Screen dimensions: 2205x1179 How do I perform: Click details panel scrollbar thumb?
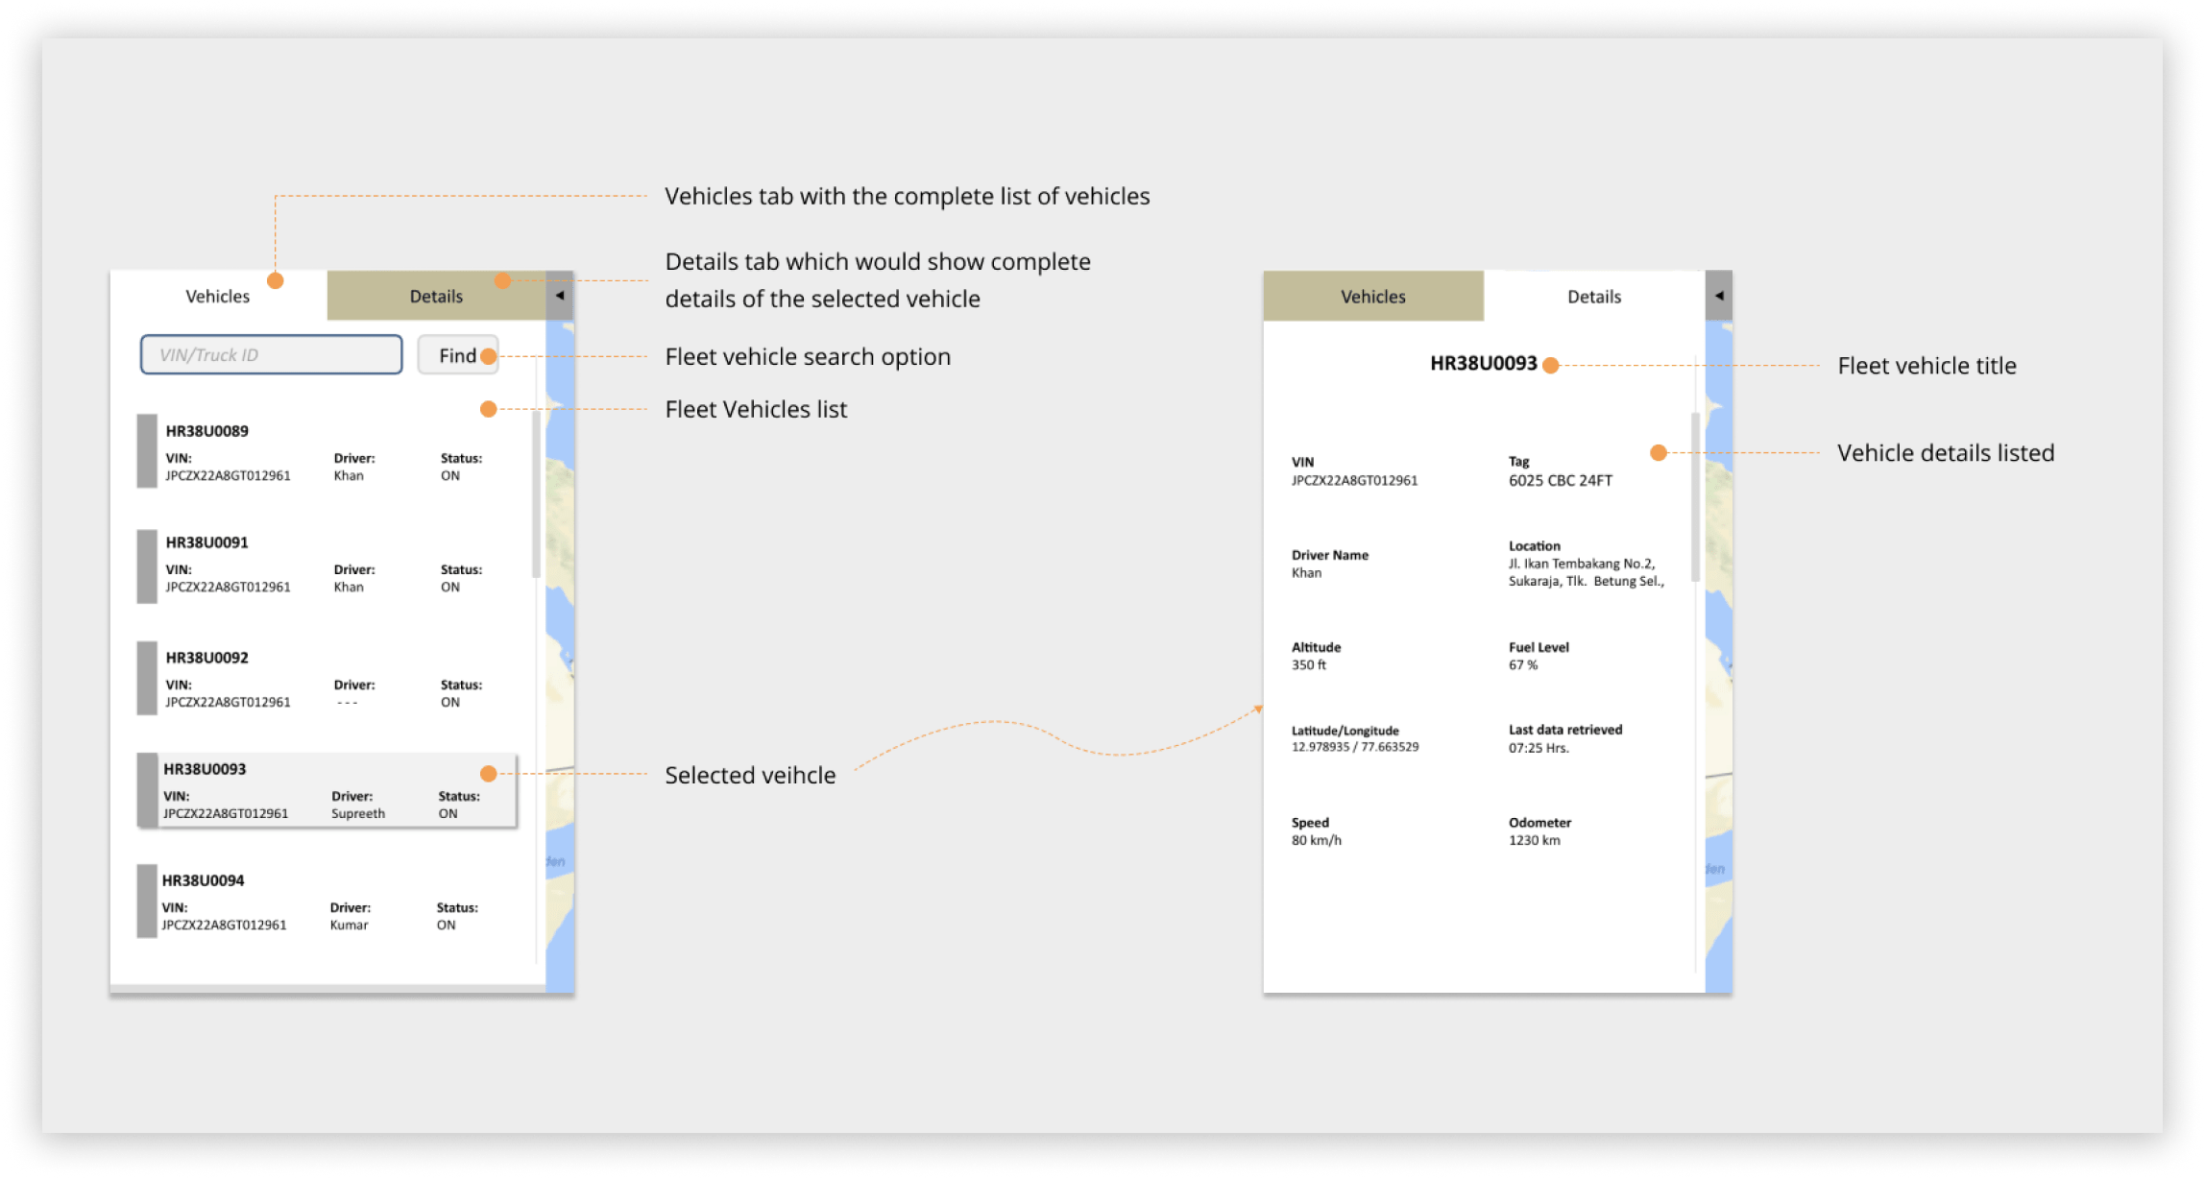[x=1695, y=497]
